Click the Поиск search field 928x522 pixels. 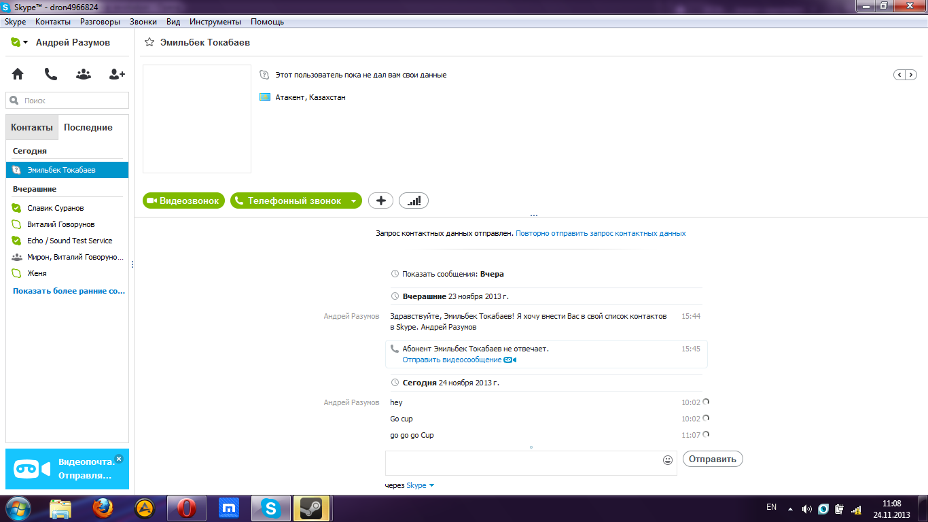(67, 101)
